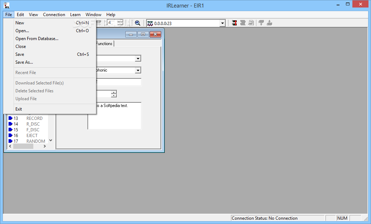Click the grayed disconnect toolbar icon
The width and height of the screenshot is (371, 224).
(243, 23)
